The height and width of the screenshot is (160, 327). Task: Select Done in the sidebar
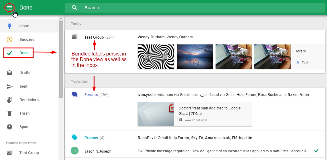[x=24, y=53]
